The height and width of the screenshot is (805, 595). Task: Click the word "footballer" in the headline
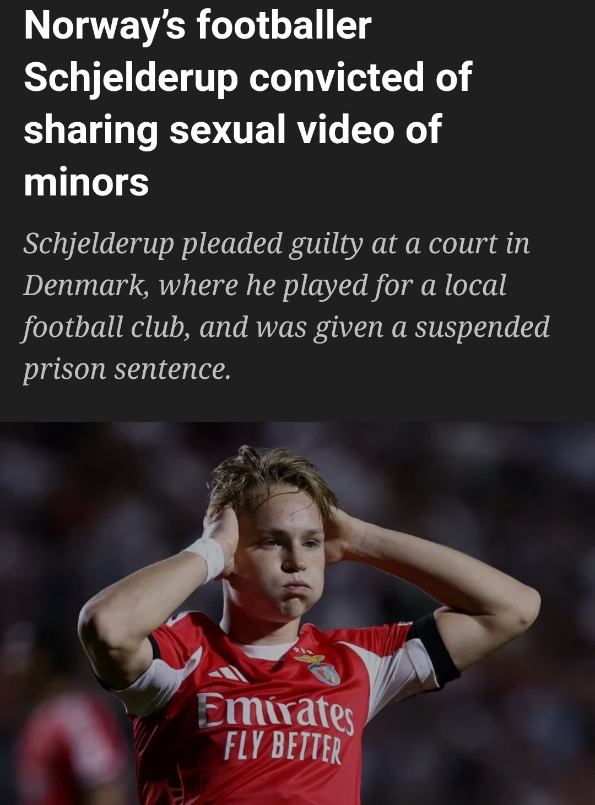pos(284,26)
